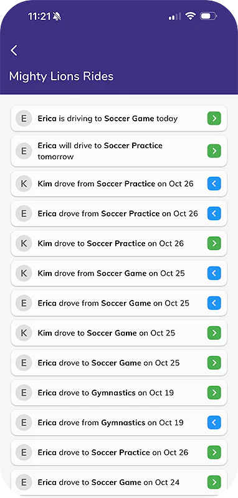Click K avatar on Kim to Soccer Game row
This screenshot has height=498, width=238.
pos(24,333)
